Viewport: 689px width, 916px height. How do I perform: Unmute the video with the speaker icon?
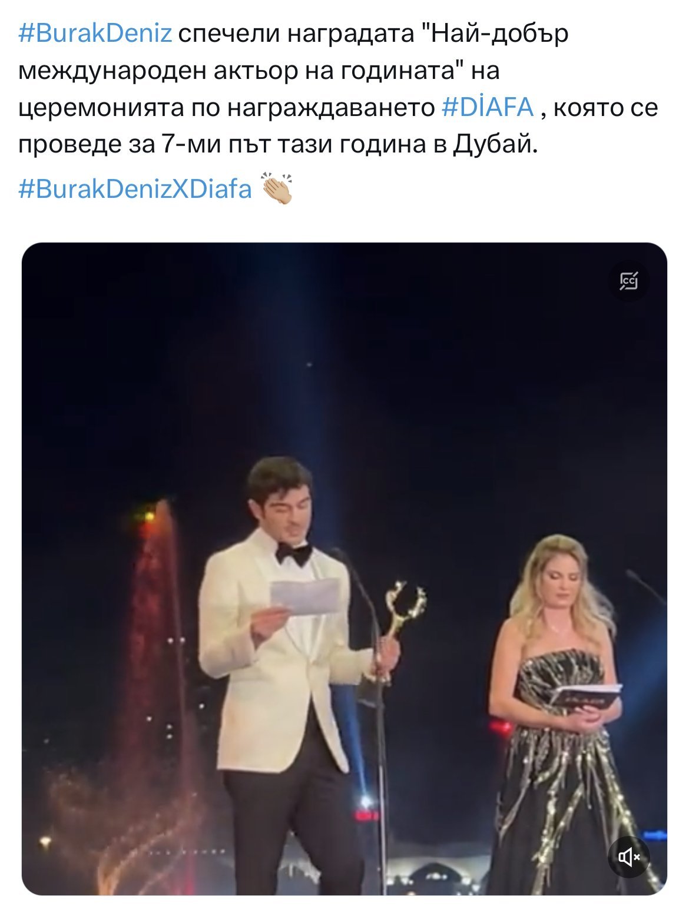point(628,857)
